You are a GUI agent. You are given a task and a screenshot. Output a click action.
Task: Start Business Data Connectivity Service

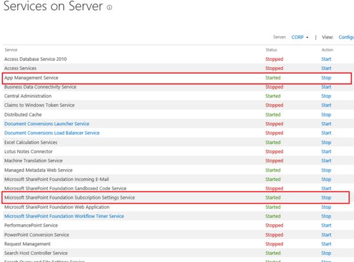326,87
